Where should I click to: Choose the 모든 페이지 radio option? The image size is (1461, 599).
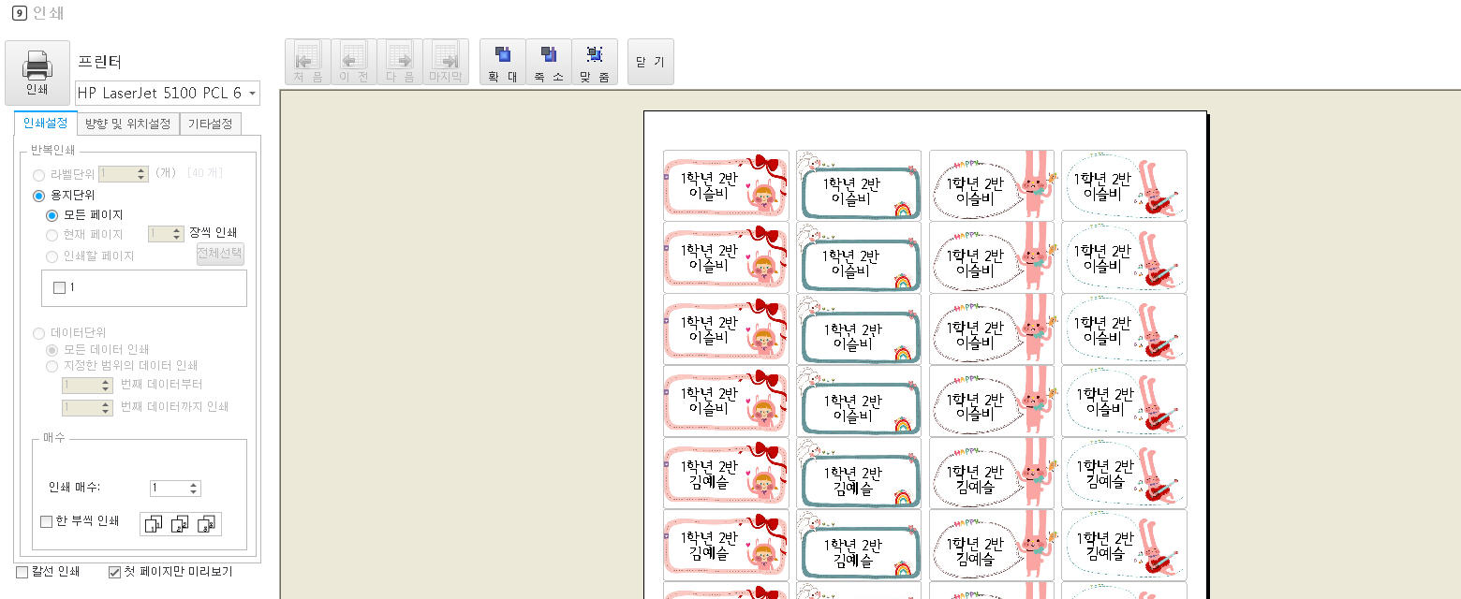click(x=52, y=215)
